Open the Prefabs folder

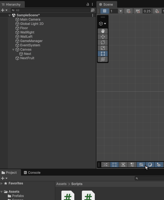pos(18,196)
